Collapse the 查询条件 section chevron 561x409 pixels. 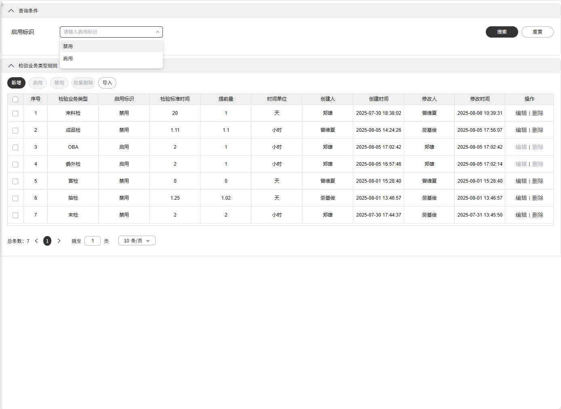coord(11,11)
